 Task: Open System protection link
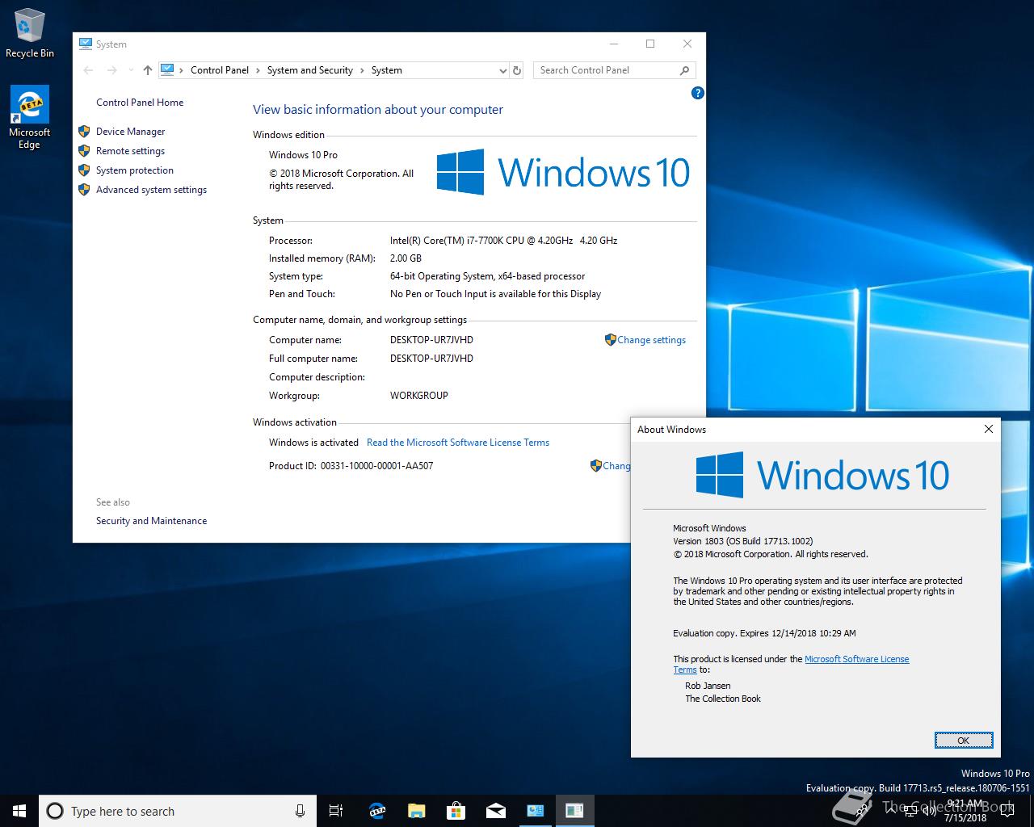point(135,170)
